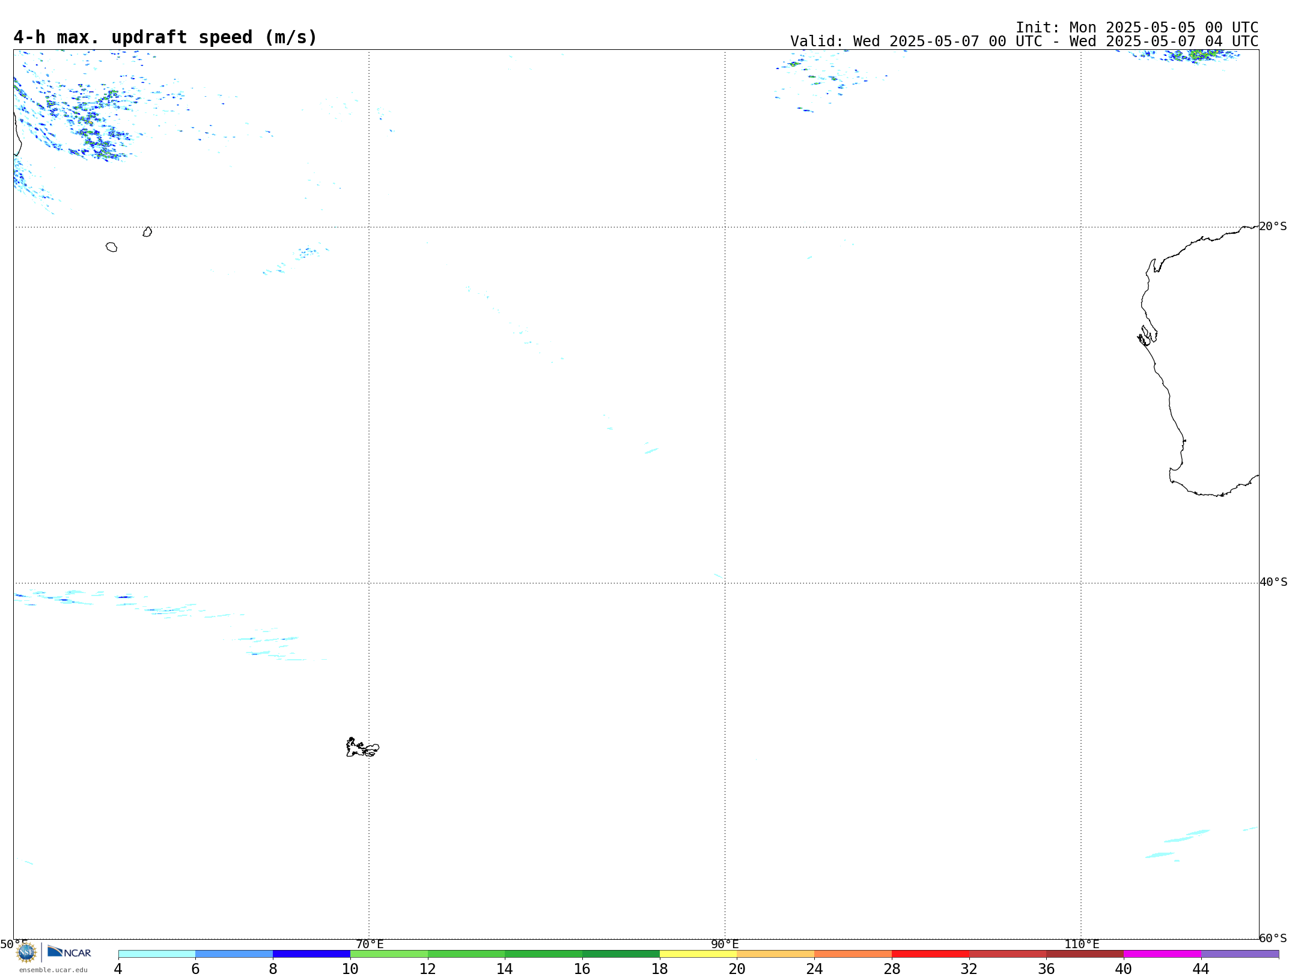Click the light cyan 4-6 color swatch
The width and height of the screenshot is (1298, 977).
[x=157, y=954]
